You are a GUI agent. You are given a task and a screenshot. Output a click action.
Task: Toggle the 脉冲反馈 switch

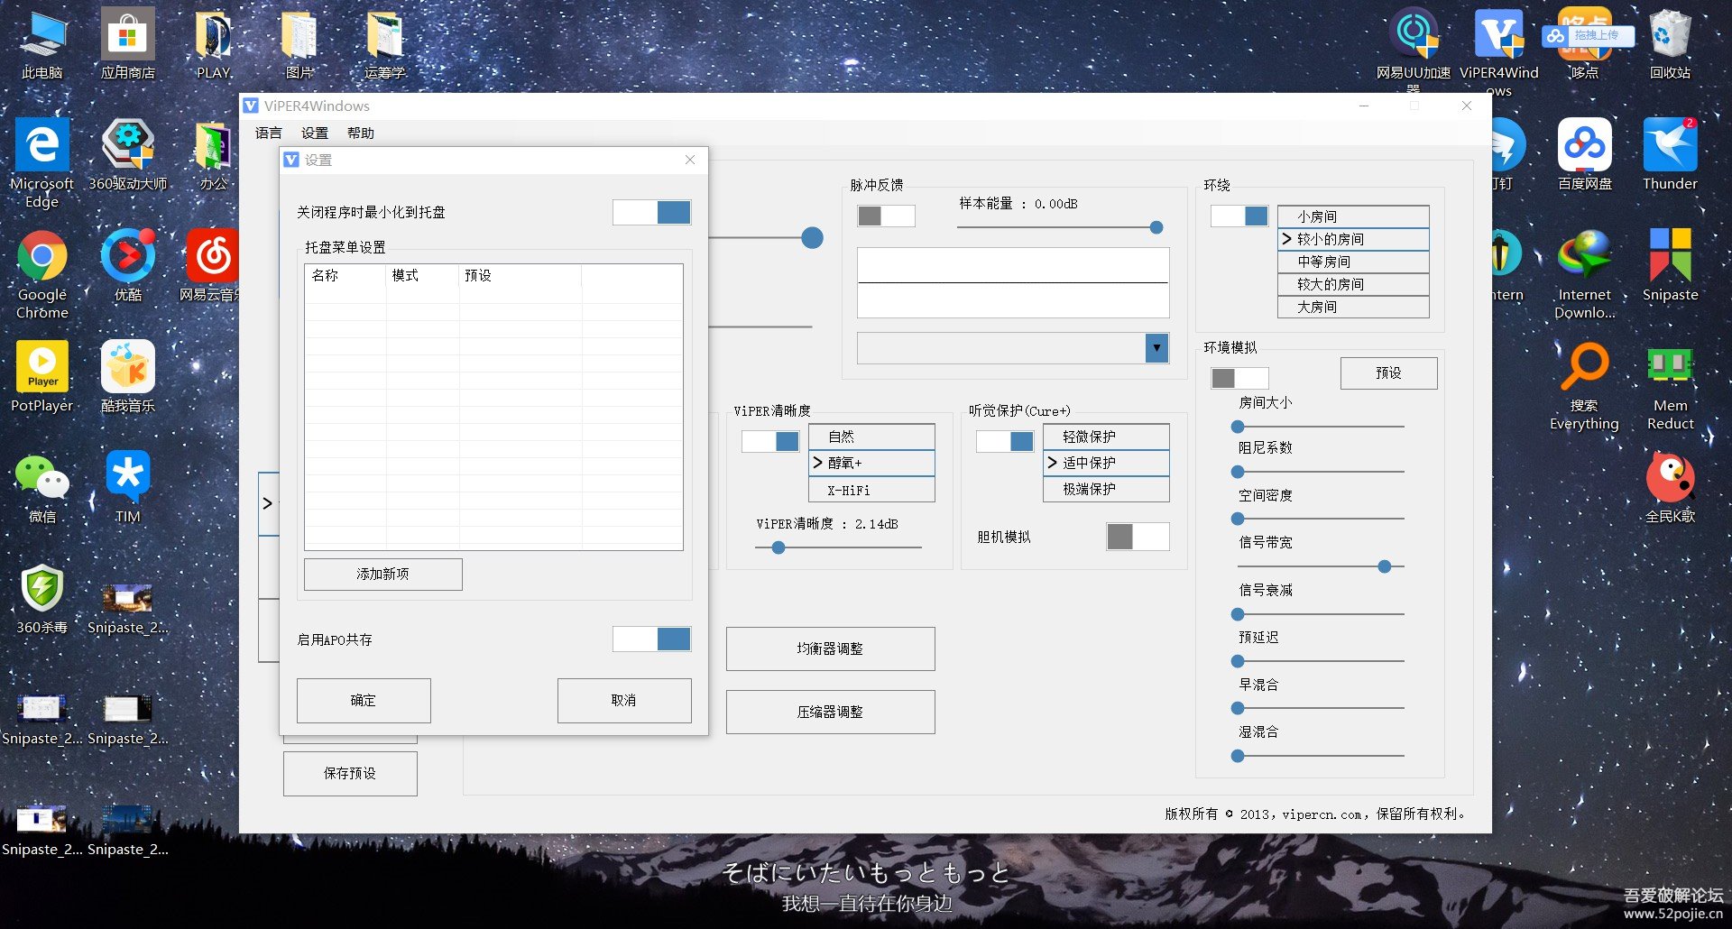[x=886, y=216]
